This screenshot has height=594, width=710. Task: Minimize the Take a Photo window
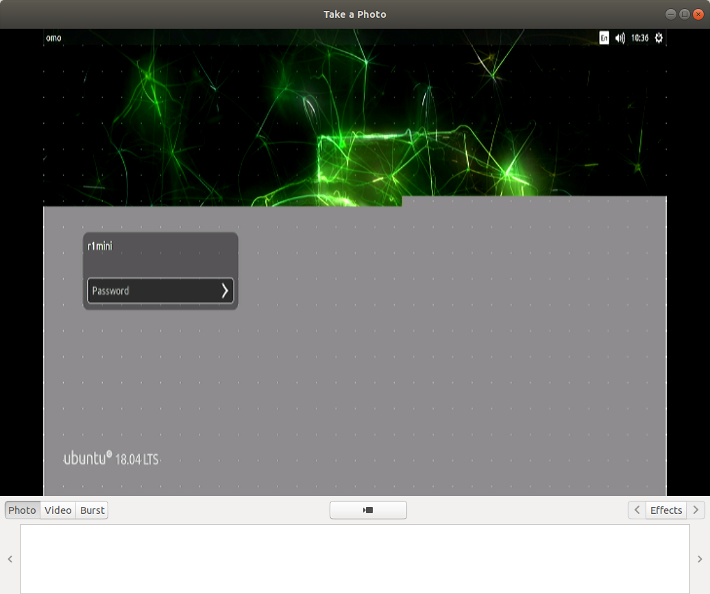(671, 14)
